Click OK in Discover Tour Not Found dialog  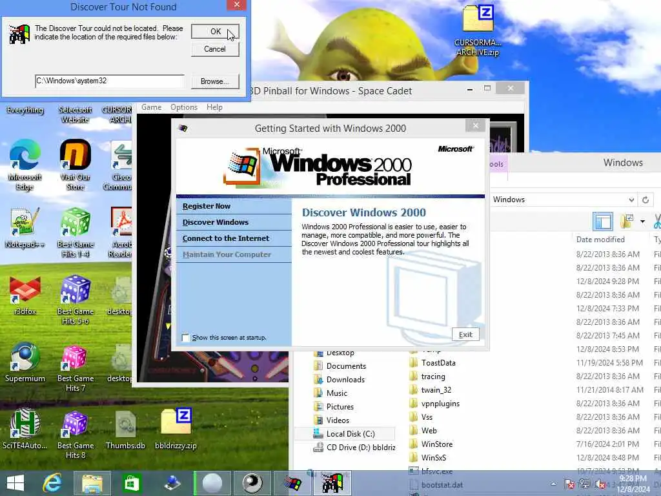[x=215, y=32]
